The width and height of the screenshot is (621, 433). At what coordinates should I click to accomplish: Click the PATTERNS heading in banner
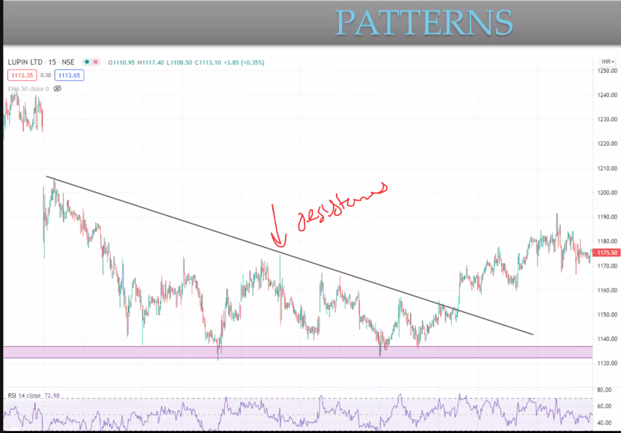424,22
